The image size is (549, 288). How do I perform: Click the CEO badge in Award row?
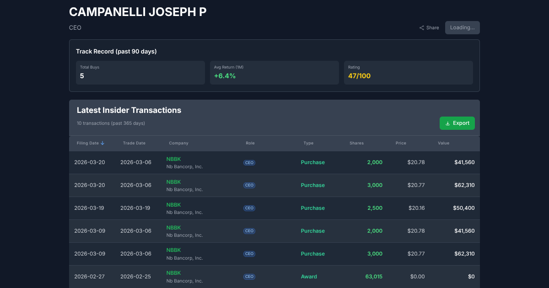click(x=249, y=277)
